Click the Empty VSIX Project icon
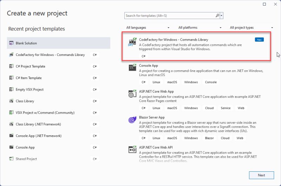Screen dimensions: 281x186 (11, 90)
